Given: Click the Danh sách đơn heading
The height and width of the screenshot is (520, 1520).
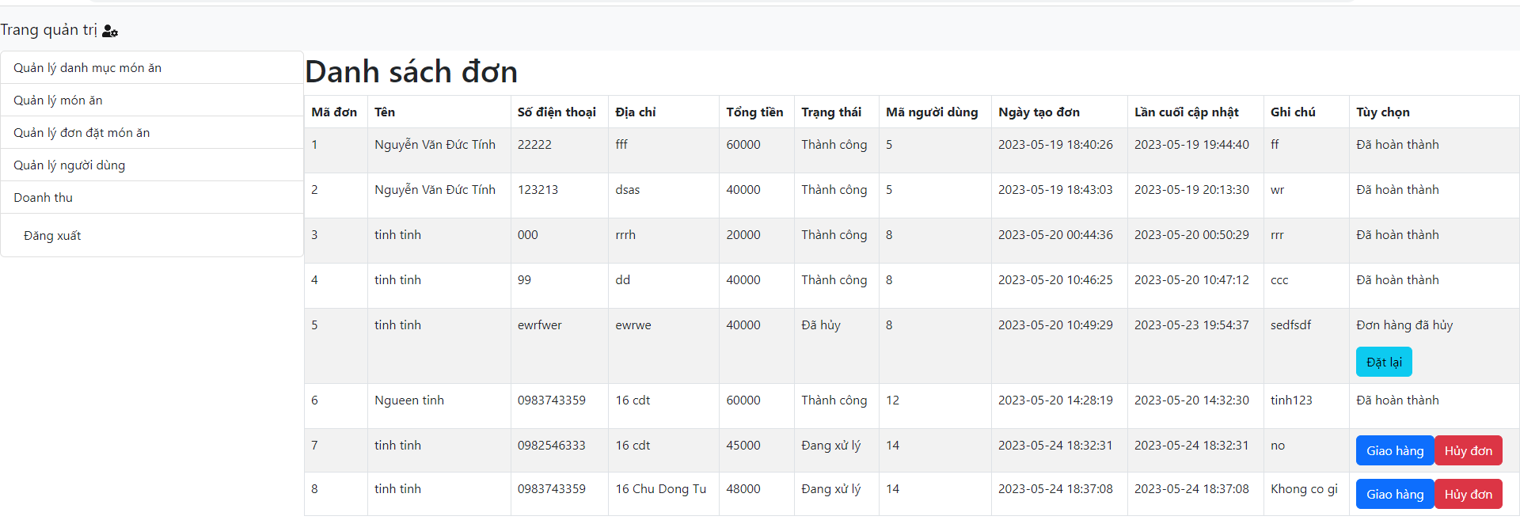Looking at the screenshot, I should pyautogui.click(x=412, y=72).
